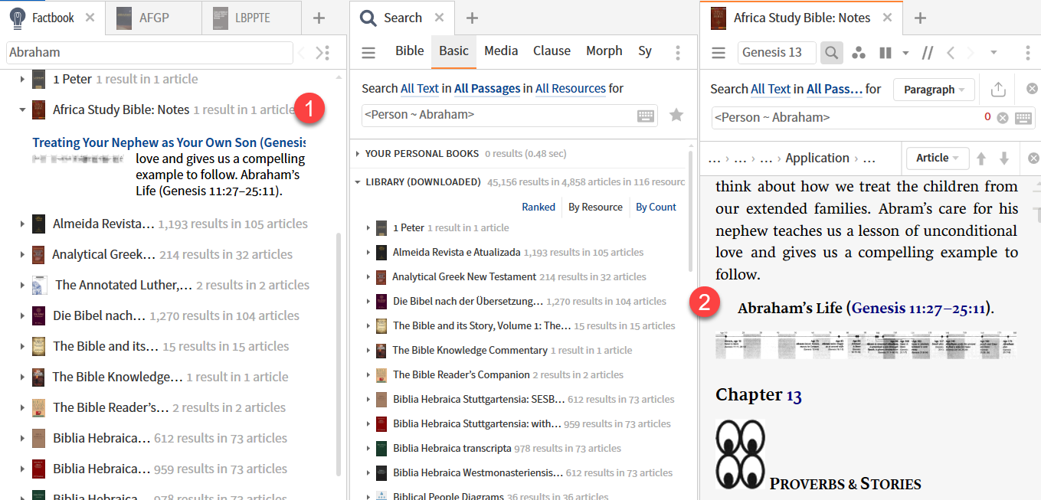Clear the inline Person Abraham query
This screenshot has width=1041, height=500.
pyautogui.click(x=1002, y=117)
